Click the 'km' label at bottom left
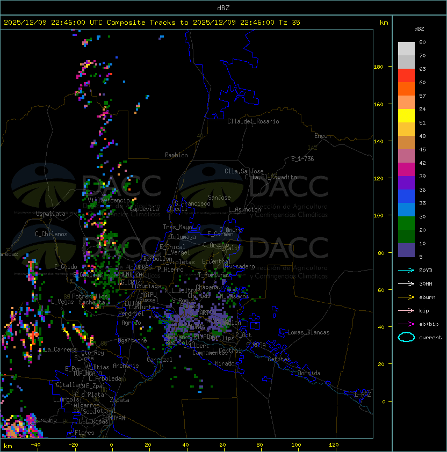447x452 pixels. click(8, 446)
